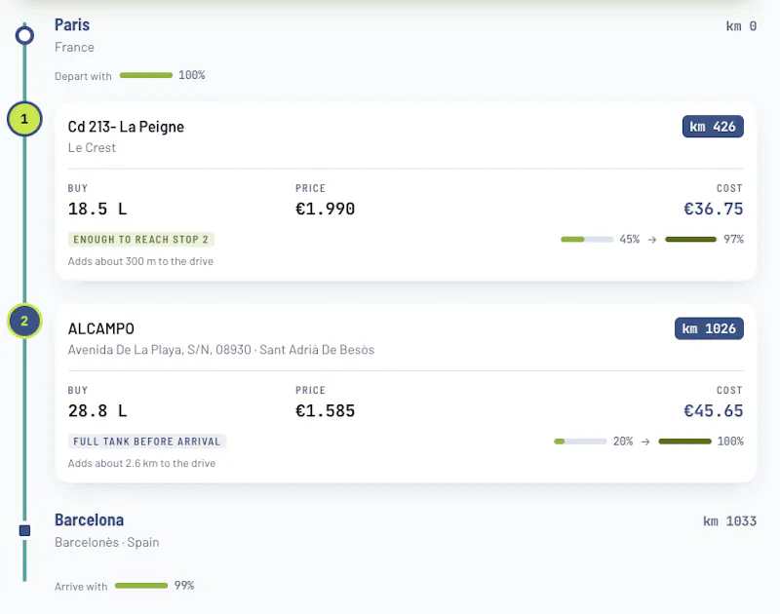Open the km 426 badge
Image resolution: width=780 pixels, height=614 pixels.
[x=713, y=127]
